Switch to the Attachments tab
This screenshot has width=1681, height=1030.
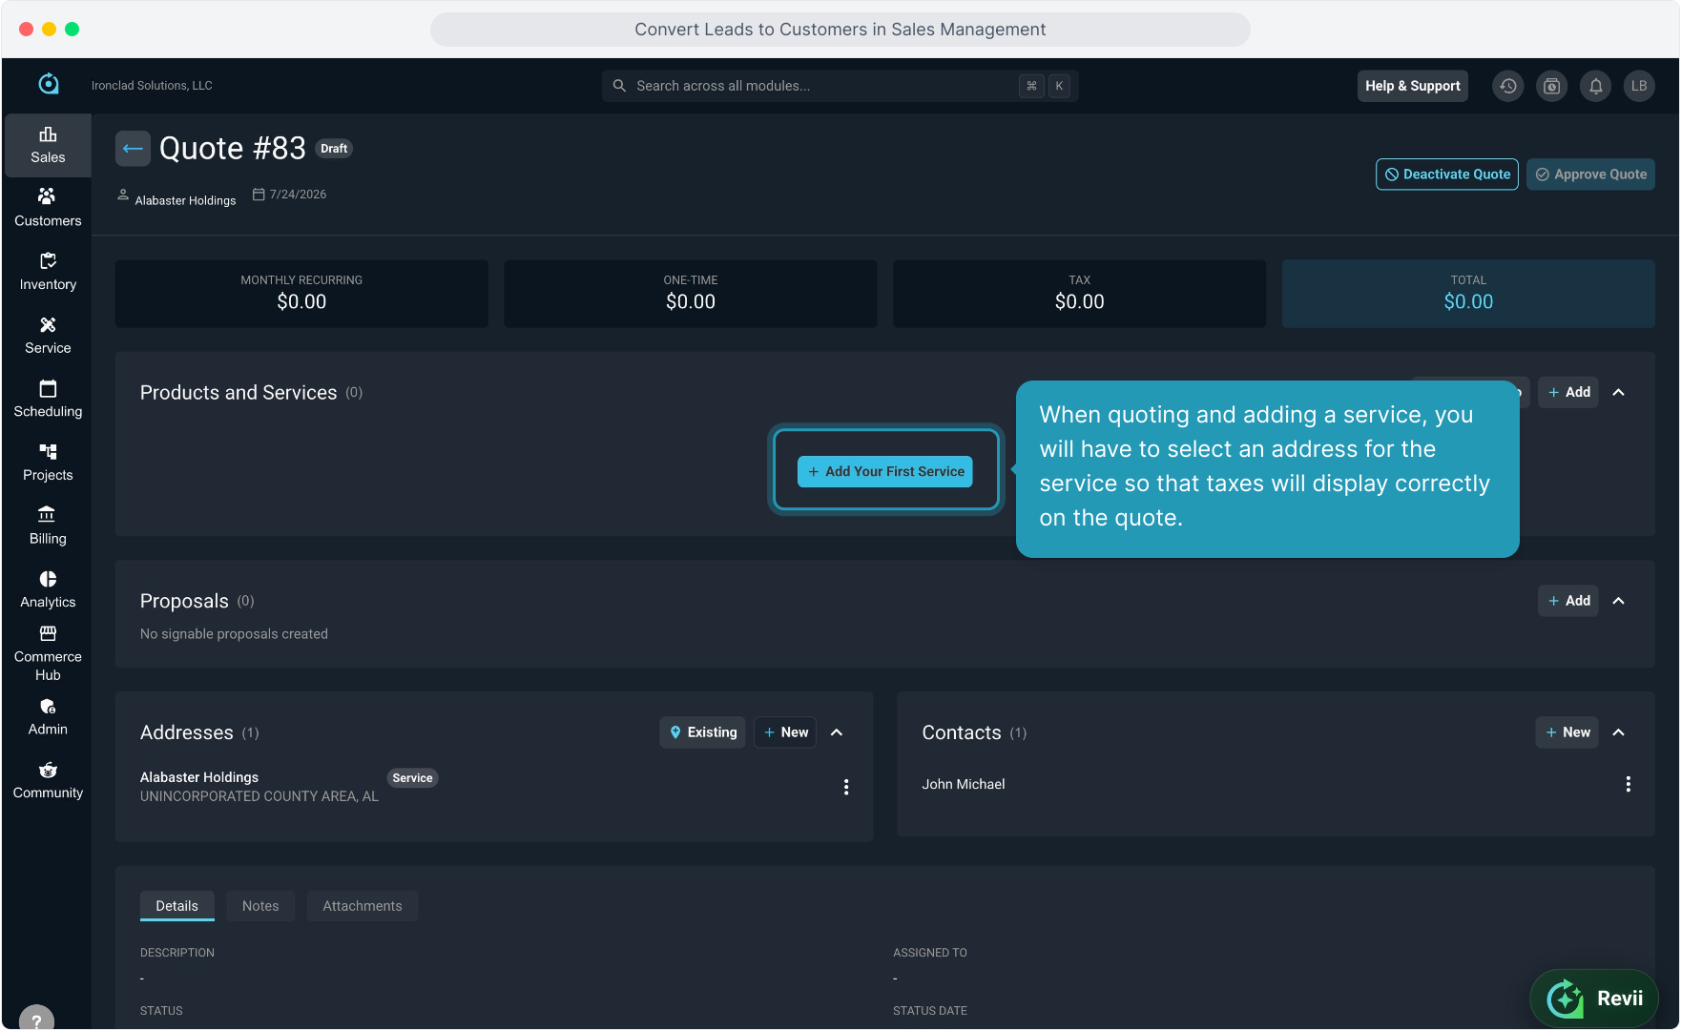pos(363,906)
